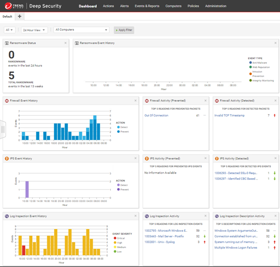Open Multiple Windows Logon Failures link
The image size is (280, 267).
pos(236,248)
